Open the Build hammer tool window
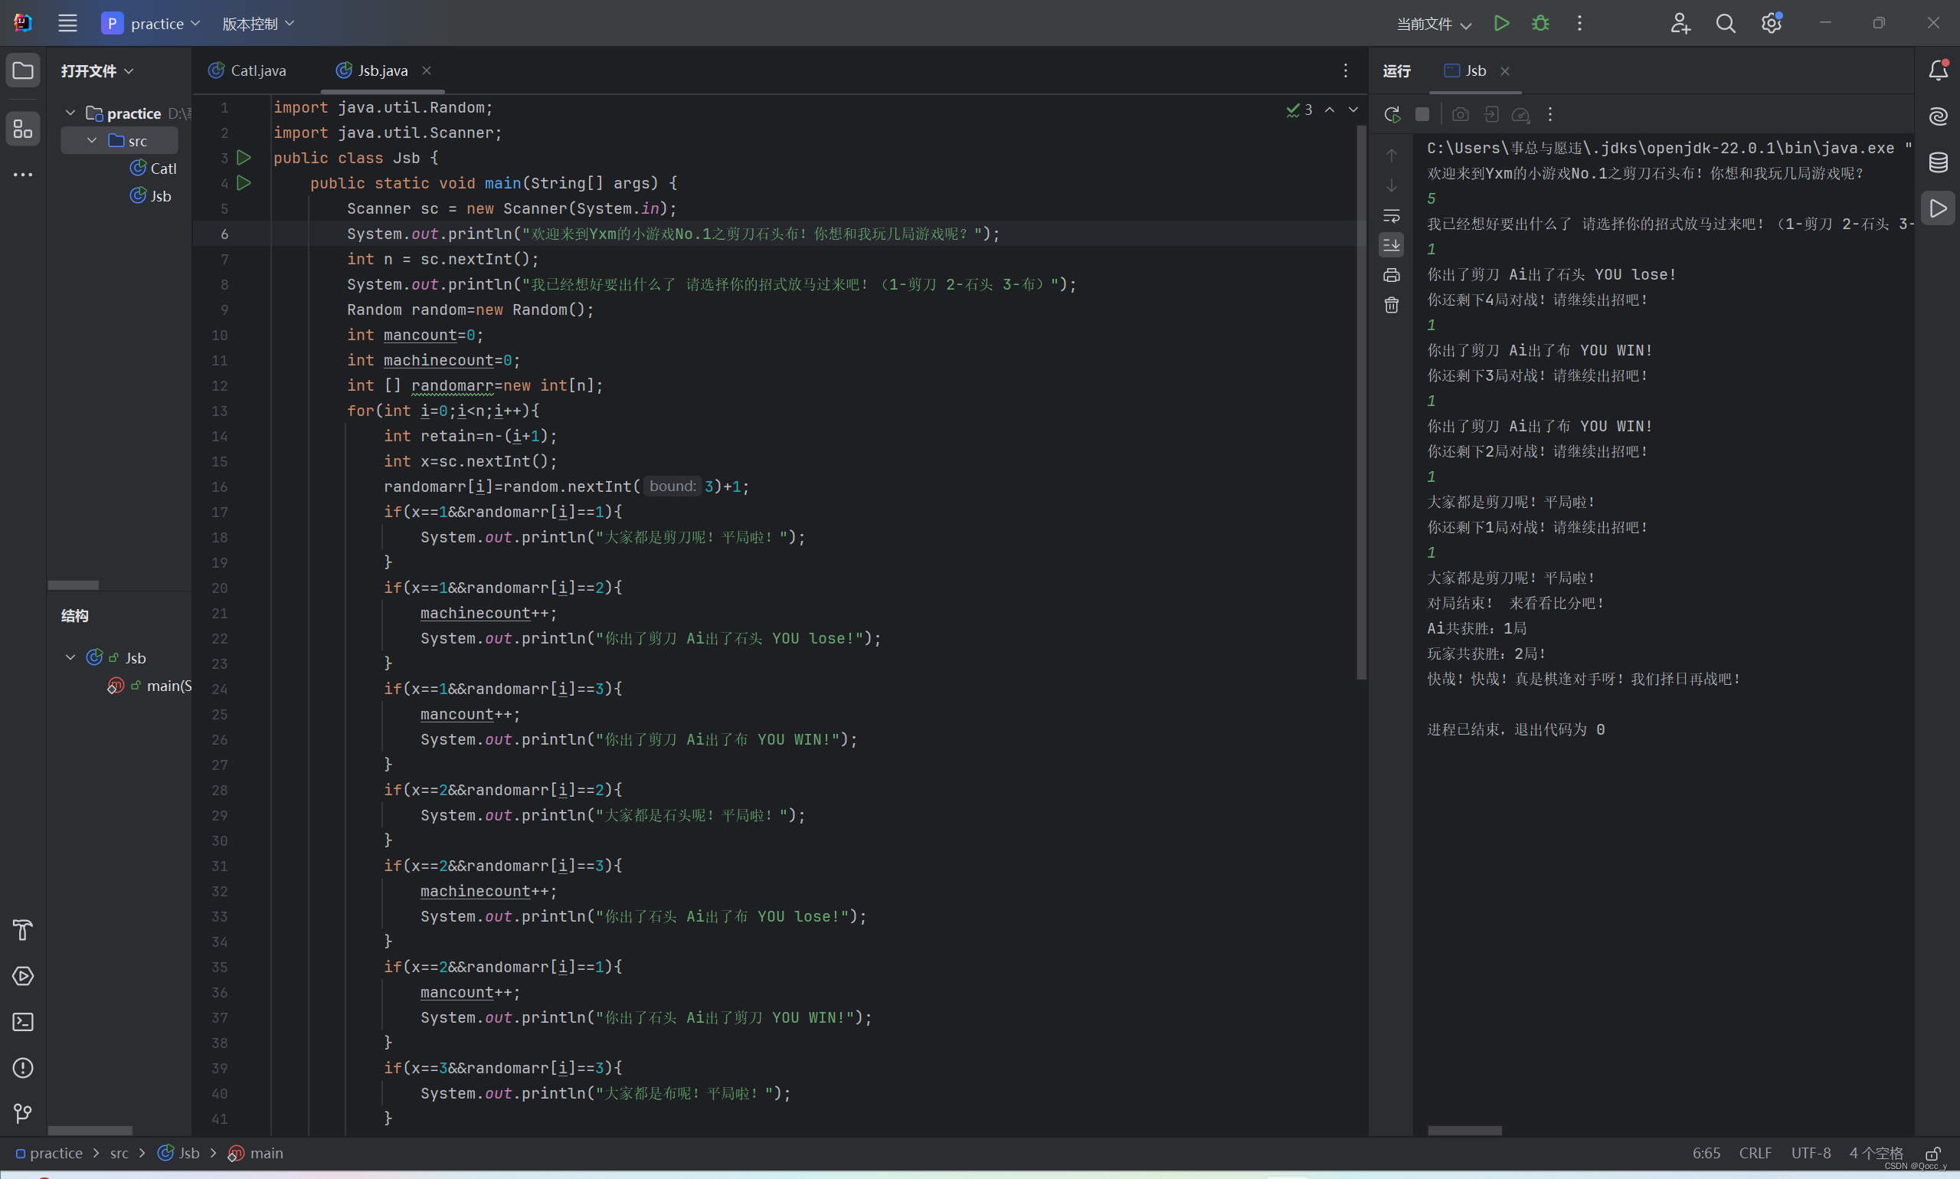 coord(23,930)
